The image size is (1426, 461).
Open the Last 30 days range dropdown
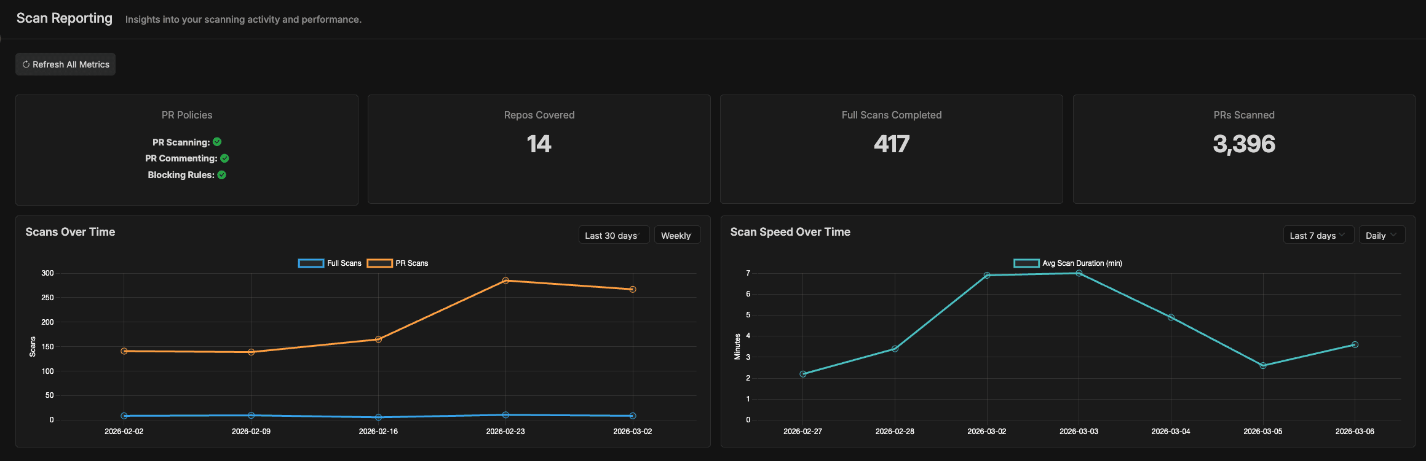tap(613, 236)
